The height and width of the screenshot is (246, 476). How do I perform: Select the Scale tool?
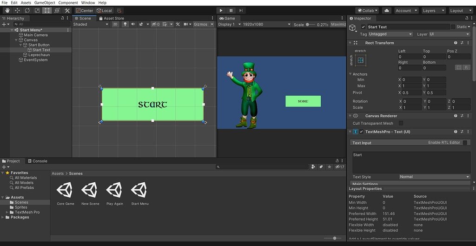(37, 11)
